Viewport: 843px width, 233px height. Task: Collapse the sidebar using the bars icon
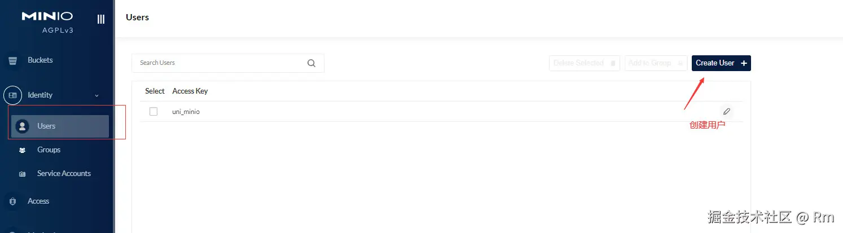[101, 19]
